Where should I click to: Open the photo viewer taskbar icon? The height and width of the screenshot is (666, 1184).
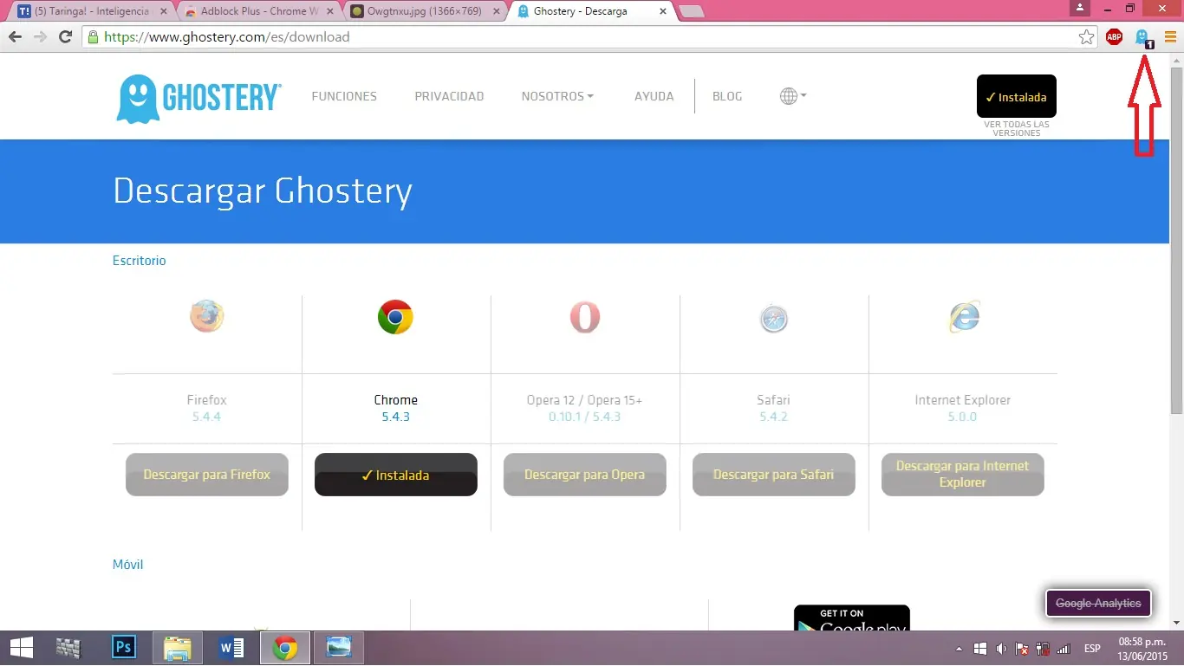click(339, 647)
